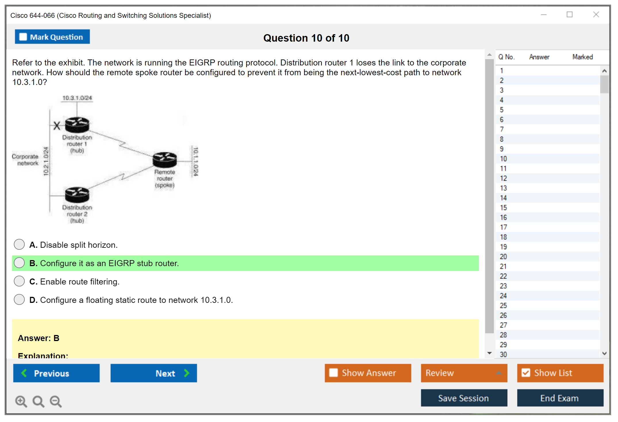Click the zoom in magnifier icon
Image resolution: width=618 pixels, height=422 pixels.
(21, 401)
